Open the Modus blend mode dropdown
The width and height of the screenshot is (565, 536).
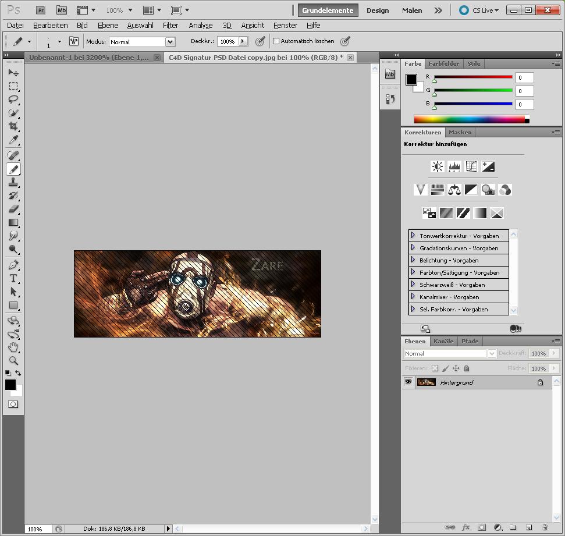[x=170, y=42]
